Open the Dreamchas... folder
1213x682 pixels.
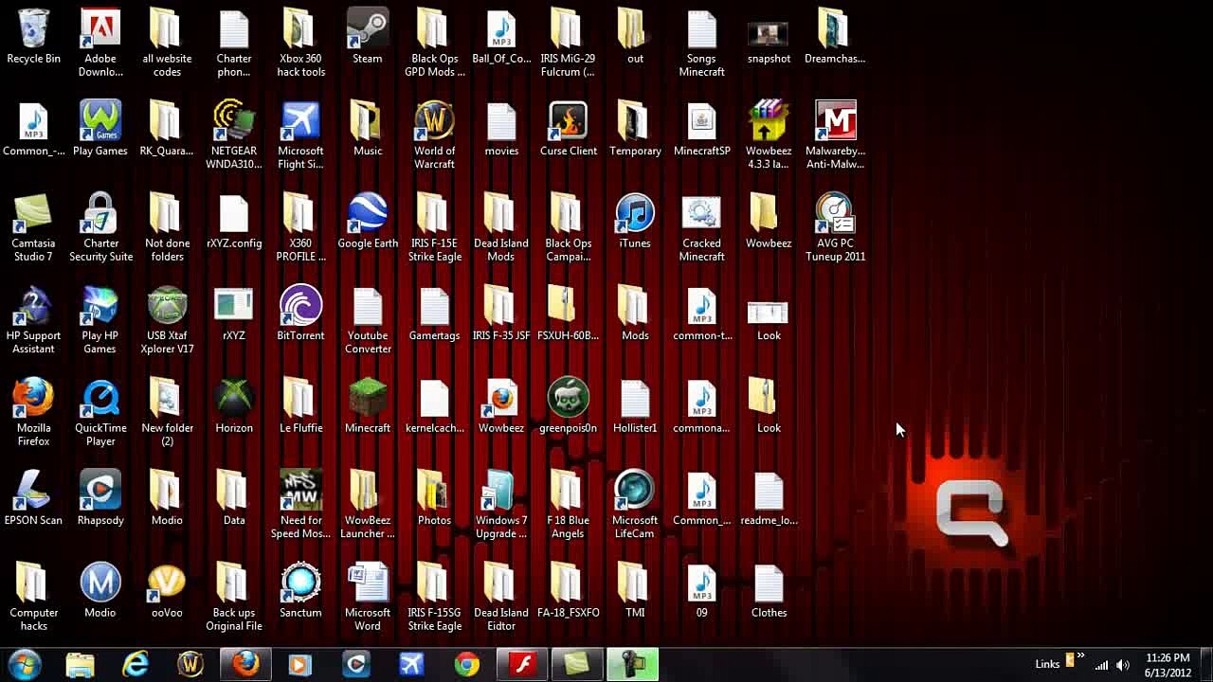pos(835,38)
